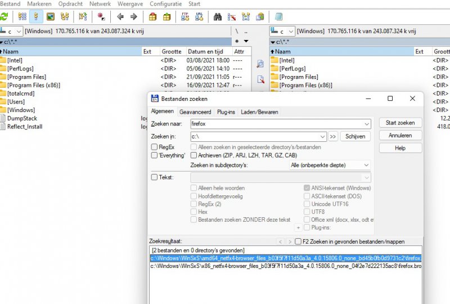
Task: Click the binoculars search icon in toolbar
Action: [217, 17]
